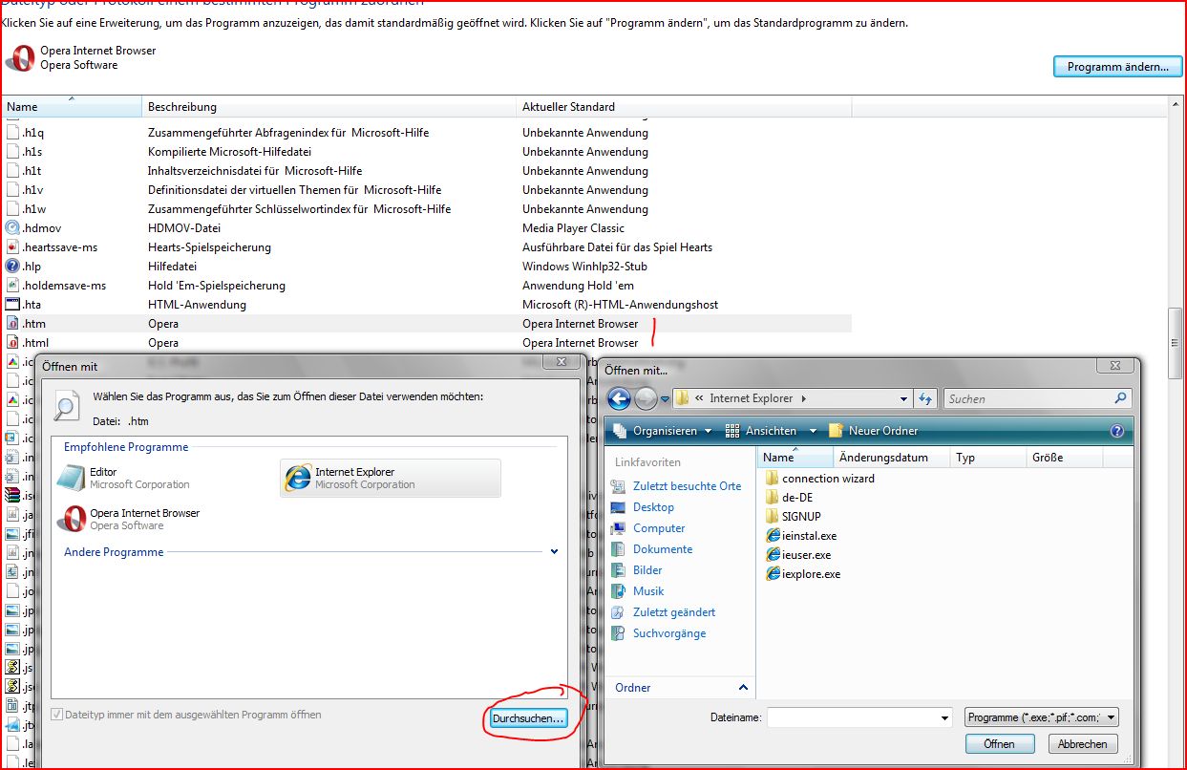Click into the Dateiname input field
This screenshot has height=770, width=1187.
[852, 717]
